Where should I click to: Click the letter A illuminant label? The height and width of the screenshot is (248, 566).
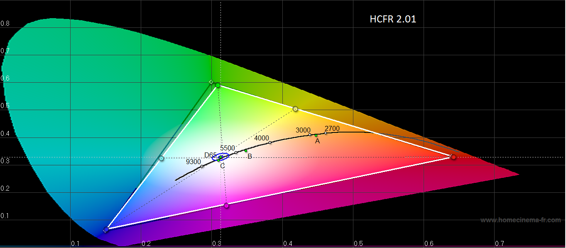(x=317, y=141)
